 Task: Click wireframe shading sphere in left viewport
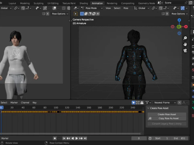pyautogui.click(x=69, y=8)
